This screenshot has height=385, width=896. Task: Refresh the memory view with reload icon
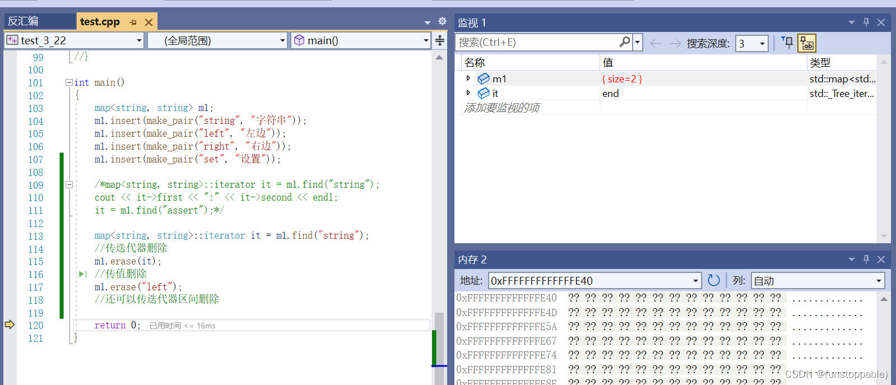[x=713, y=280]
